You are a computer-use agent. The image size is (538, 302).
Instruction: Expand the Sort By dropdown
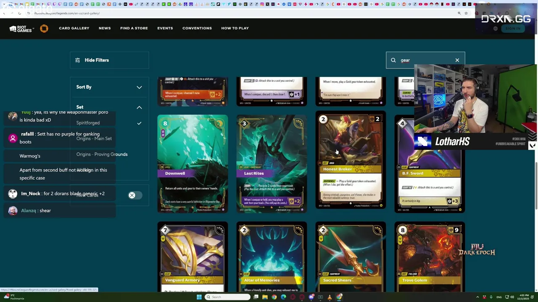point(109,87)
